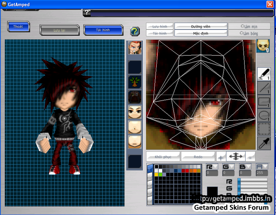276x215 pixels.
Task: Pick the medium blue palette swatch
Action: tap(179, 170)
